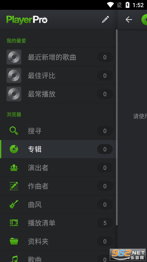Tap the 作曲者 notepad pencil icon
Image resolution: width=147 pixels, height=262 pixels.
point(14,186)
